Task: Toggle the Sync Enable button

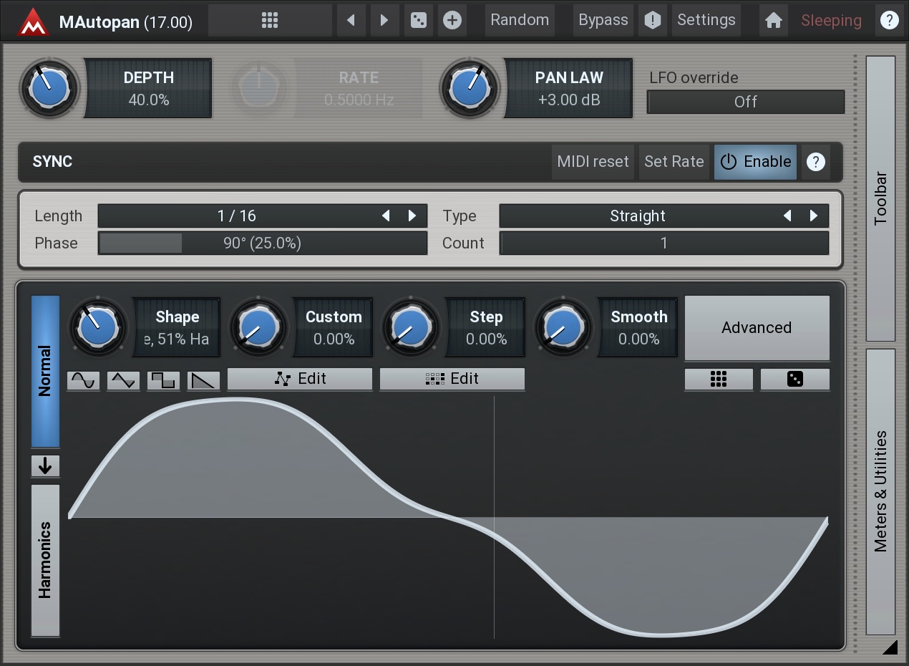Action: point(755,162)
